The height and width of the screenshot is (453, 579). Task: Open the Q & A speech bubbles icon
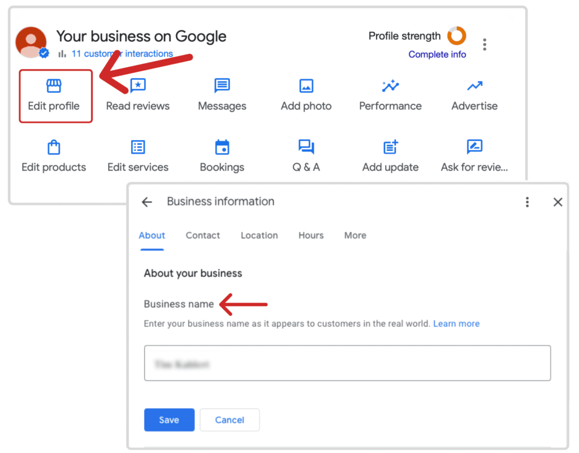tap(306, 147)
